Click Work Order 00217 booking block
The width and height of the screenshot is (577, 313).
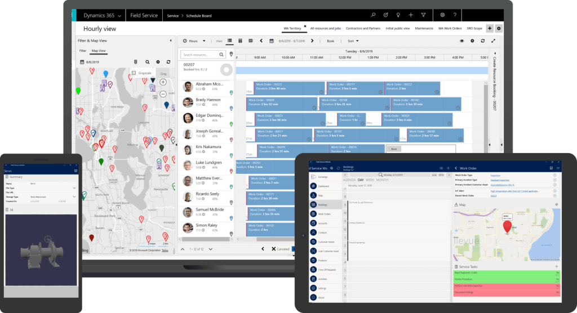pos(355,88)
